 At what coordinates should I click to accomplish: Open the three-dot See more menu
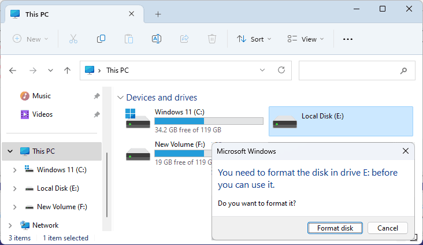pos(347,39)
